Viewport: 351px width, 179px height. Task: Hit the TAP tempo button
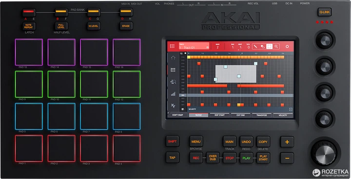pos(173,158)
